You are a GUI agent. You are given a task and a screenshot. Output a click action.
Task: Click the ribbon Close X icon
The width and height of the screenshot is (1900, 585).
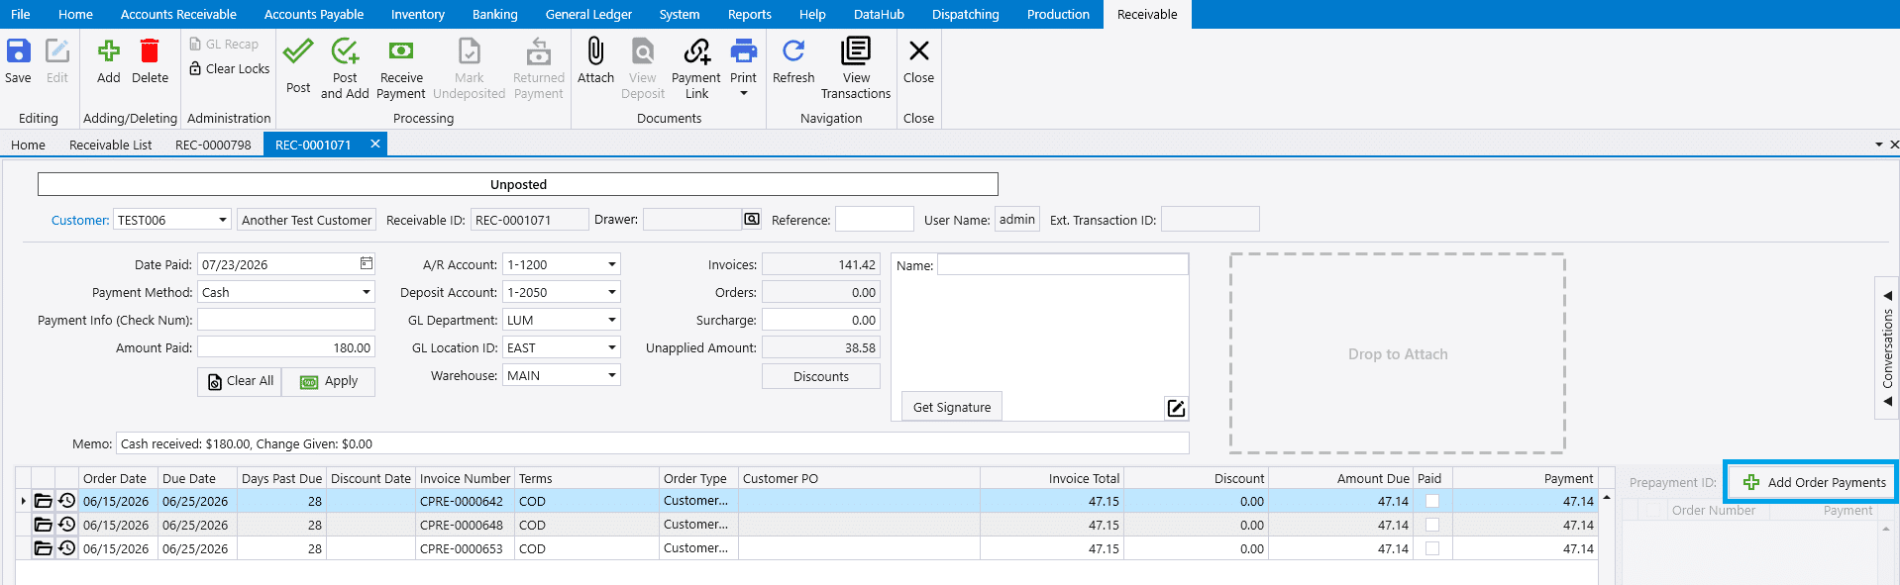tap(918, 51)
